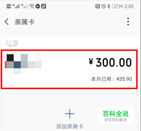Tap the NFC status icon
141x131 pixels.
pyautogui.click(x=98, y=6)
